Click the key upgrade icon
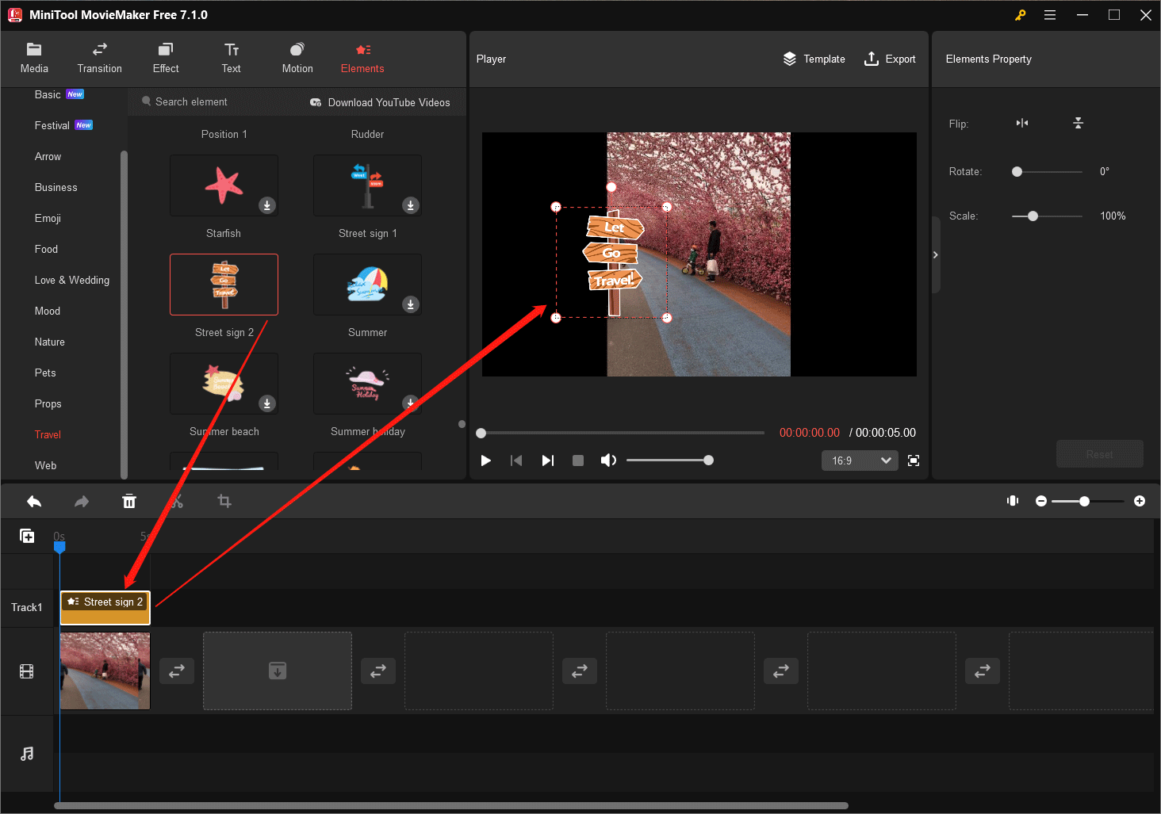Viewport: 1161px width, 814px height. pyautogui.click(x=1021, y=15)
